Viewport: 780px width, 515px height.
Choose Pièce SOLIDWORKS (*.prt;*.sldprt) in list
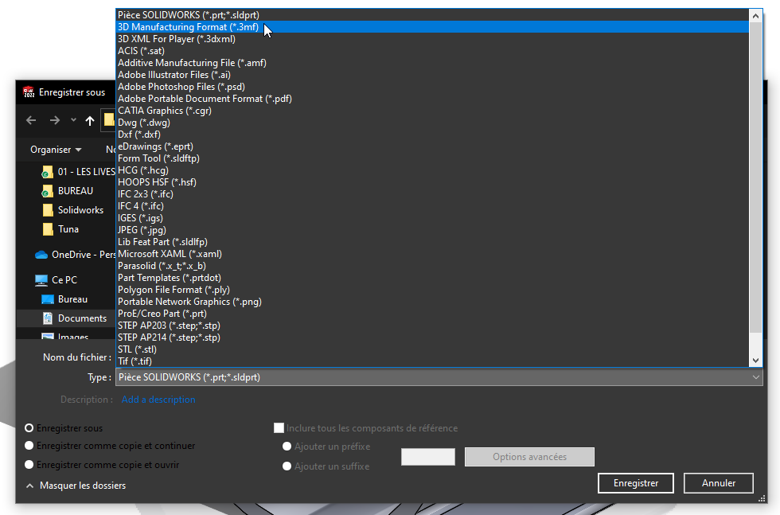point(432,15)
